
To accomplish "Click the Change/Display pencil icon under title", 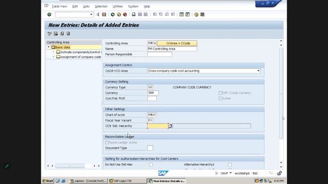I will coord(50,34).
